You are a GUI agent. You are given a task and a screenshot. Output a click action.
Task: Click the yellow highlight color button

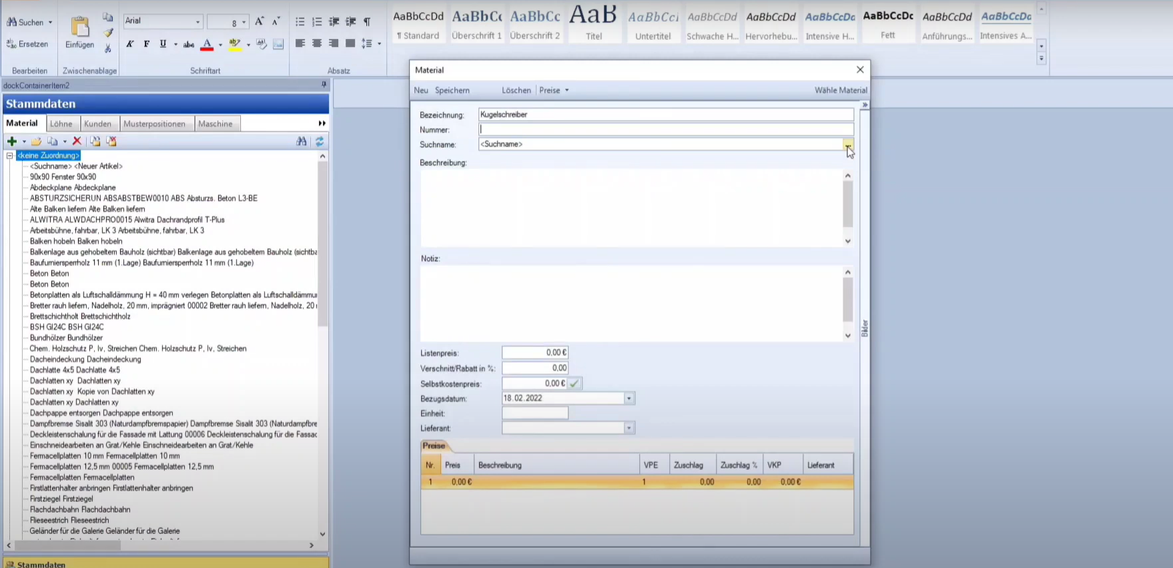coord(235,45)
